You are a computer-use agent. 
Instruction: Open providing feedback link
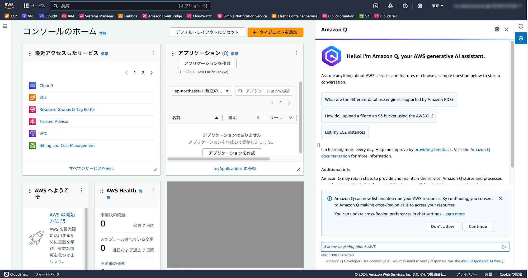coord(433,150)
